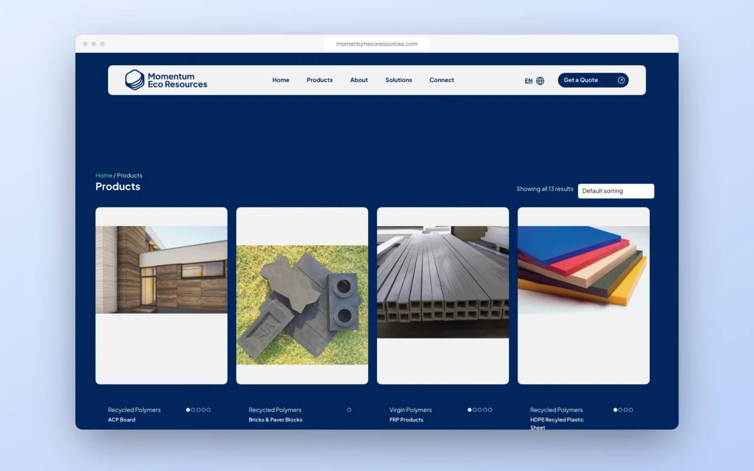Select first carousel dot under ACP Board

tap(188, 410)
